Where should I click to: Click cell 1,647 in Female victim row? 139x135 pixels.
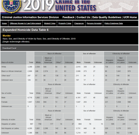[x=78, y=102]
